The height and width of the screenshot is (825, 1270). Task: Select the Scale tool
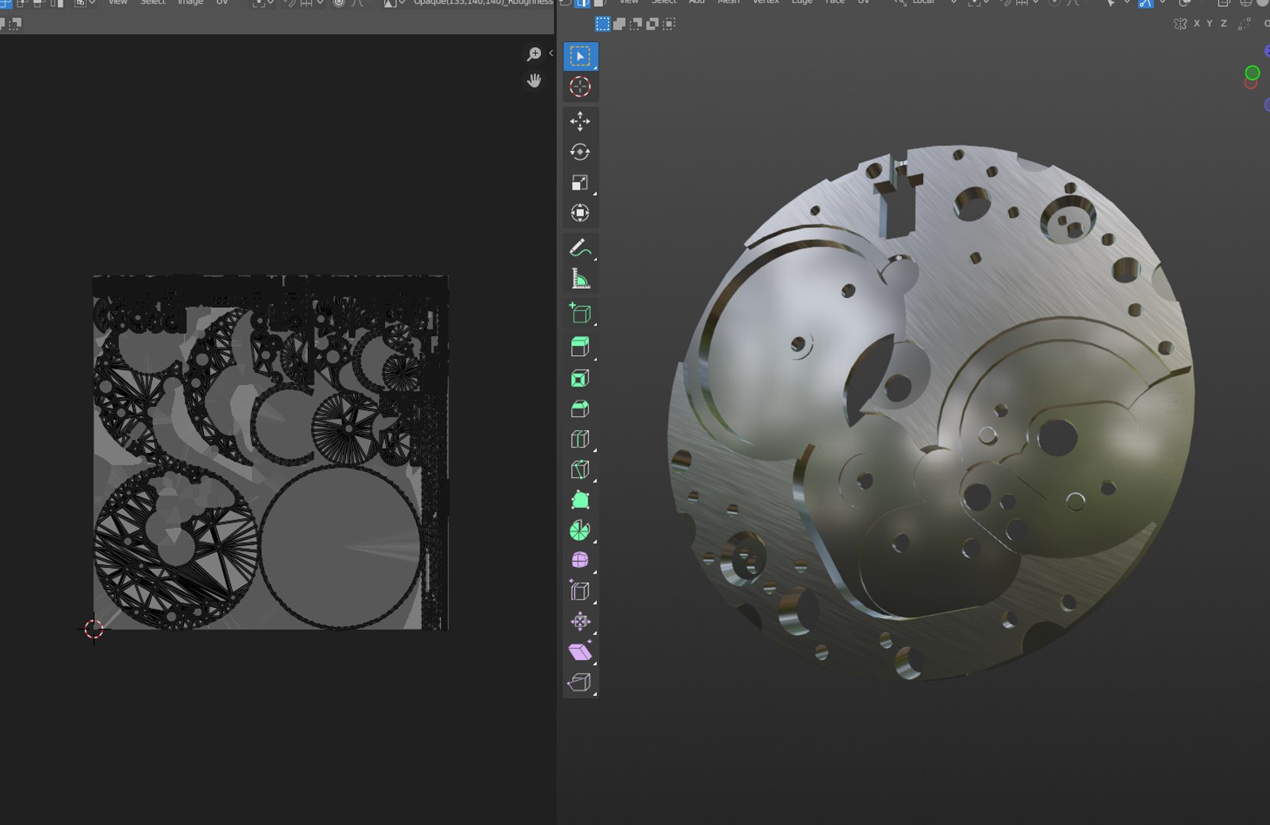(x=580, y=183)
